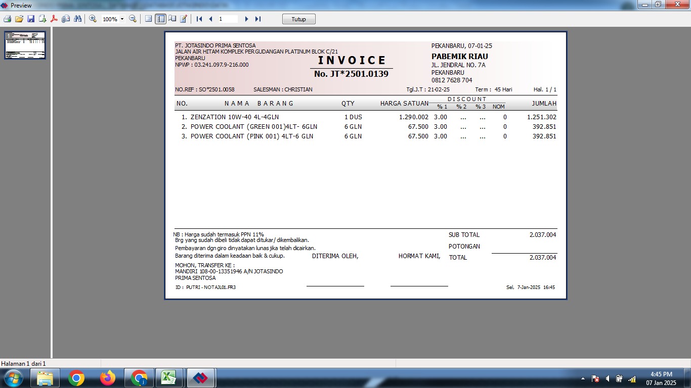Click the edit page icon
The width and height of the screenshot is (691, 388).
[184, 19]
